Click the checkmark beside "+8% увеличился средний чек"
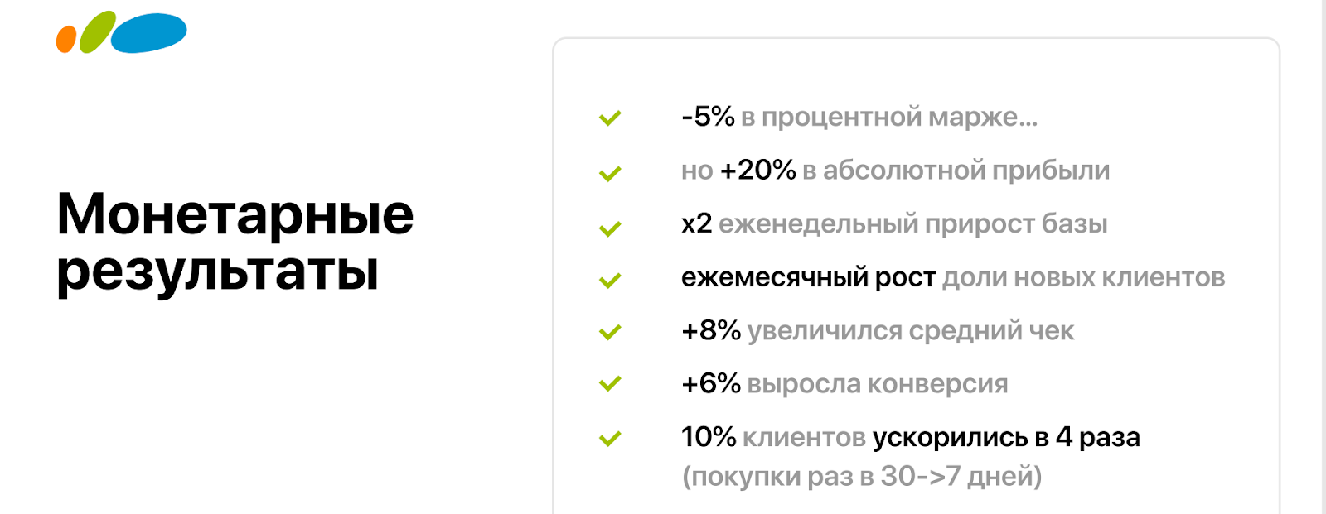This screenshot has width=1326, height=514. 610,332
